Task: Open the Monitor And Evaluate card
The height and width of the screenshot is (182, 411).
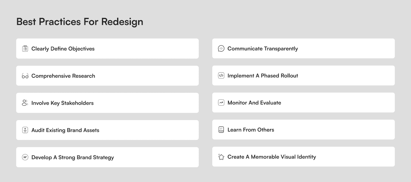Action: (x=303, y=103)
